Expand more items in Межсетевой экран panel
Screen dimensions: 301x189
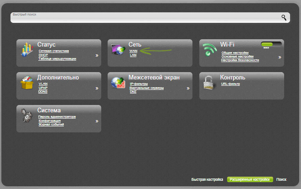pos(188,88)
